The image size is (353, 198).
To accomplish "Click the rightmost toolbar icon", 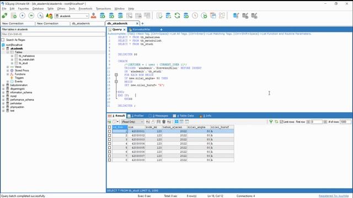I will coord(254,15).
